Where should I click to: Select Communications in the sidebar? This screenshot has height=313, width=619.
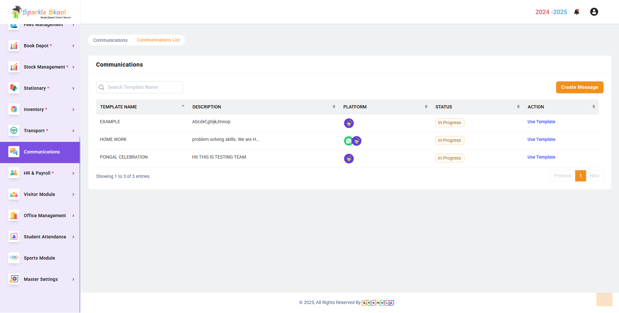(x=42, y=152)
